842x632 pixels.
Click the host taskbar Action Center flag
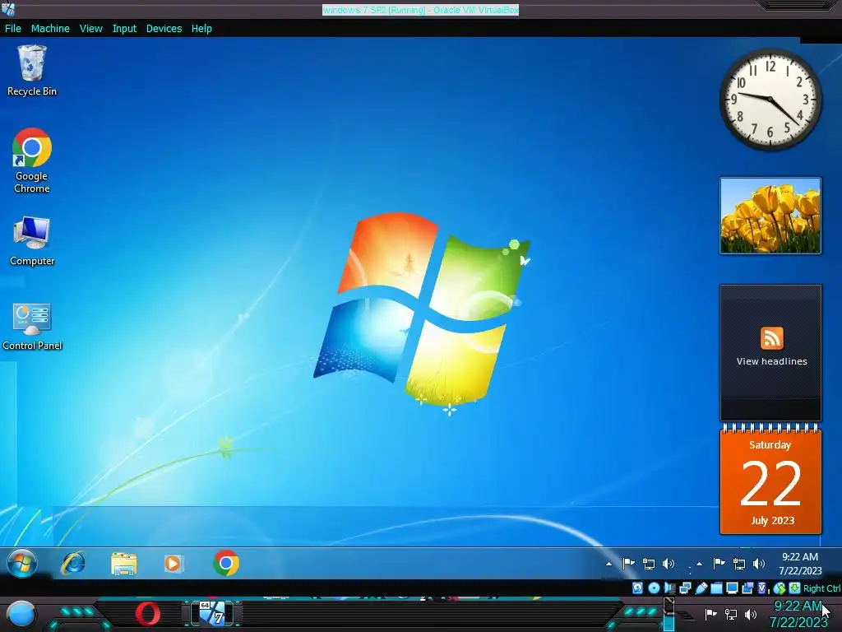pyautogui.click(x=711, y=614)
